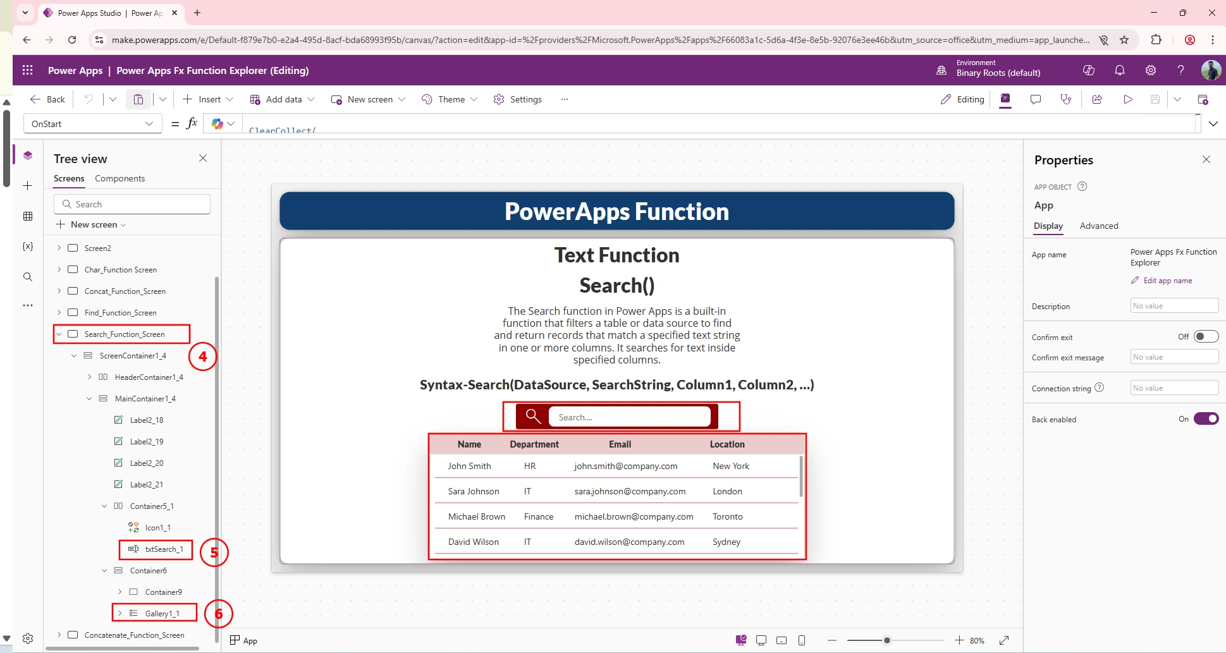Click the Connection string info icon

click(x=1100, y=388)
